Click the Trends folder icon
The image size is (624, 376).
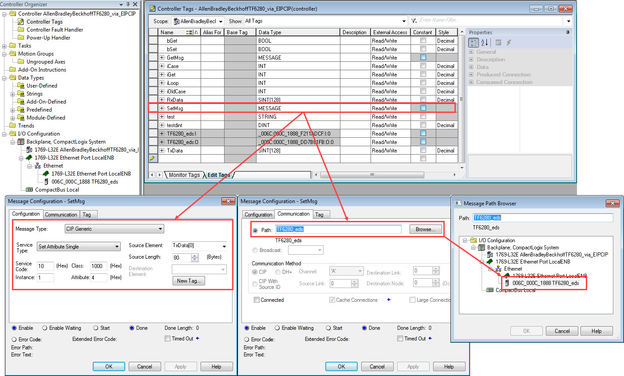(12, 125)
